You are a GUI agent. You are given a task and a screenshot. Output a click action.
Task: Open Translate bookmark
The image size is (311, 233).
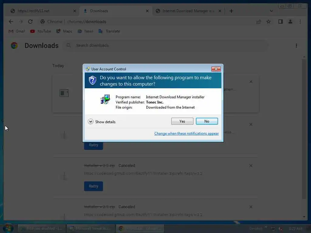click(x=109, y=31)
